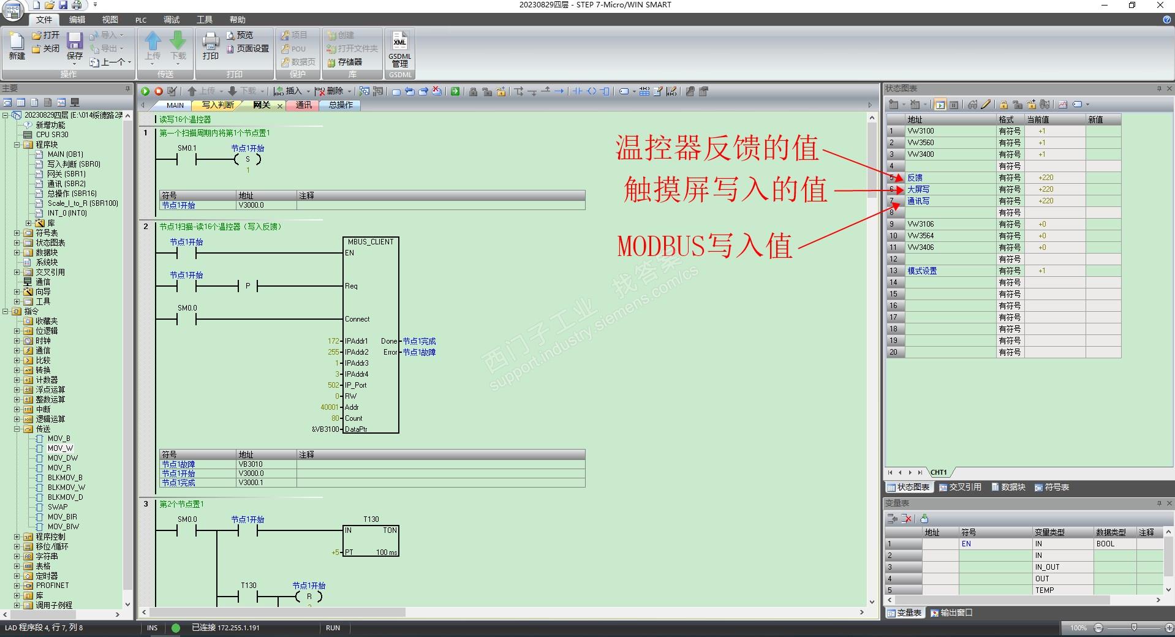Switch to the 交叉引用 bottom tab

[961, 488]
